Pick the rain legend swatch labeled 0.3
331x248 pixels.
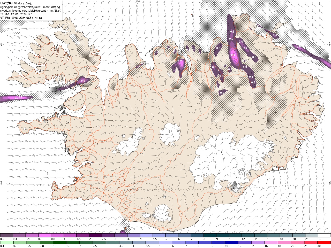pos(20,243)
